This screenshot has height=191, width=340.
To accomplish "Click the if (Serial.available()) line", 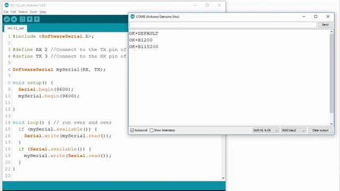I will [x=55, y=149].
